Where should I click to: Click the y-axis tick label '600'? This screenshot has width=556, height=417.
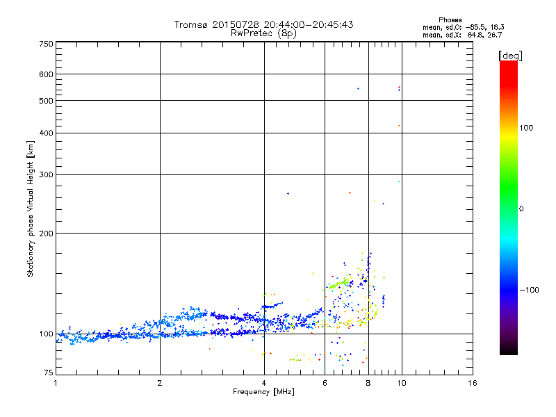(x=46, y=74)
